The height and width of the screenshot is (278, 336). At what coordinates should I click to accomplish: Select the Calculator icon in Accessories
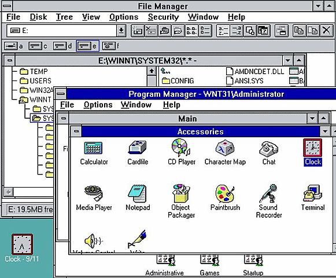pos(94,148)
